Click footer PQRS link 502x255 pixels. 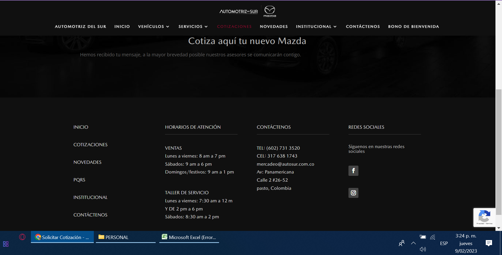(x=79, y=180)
